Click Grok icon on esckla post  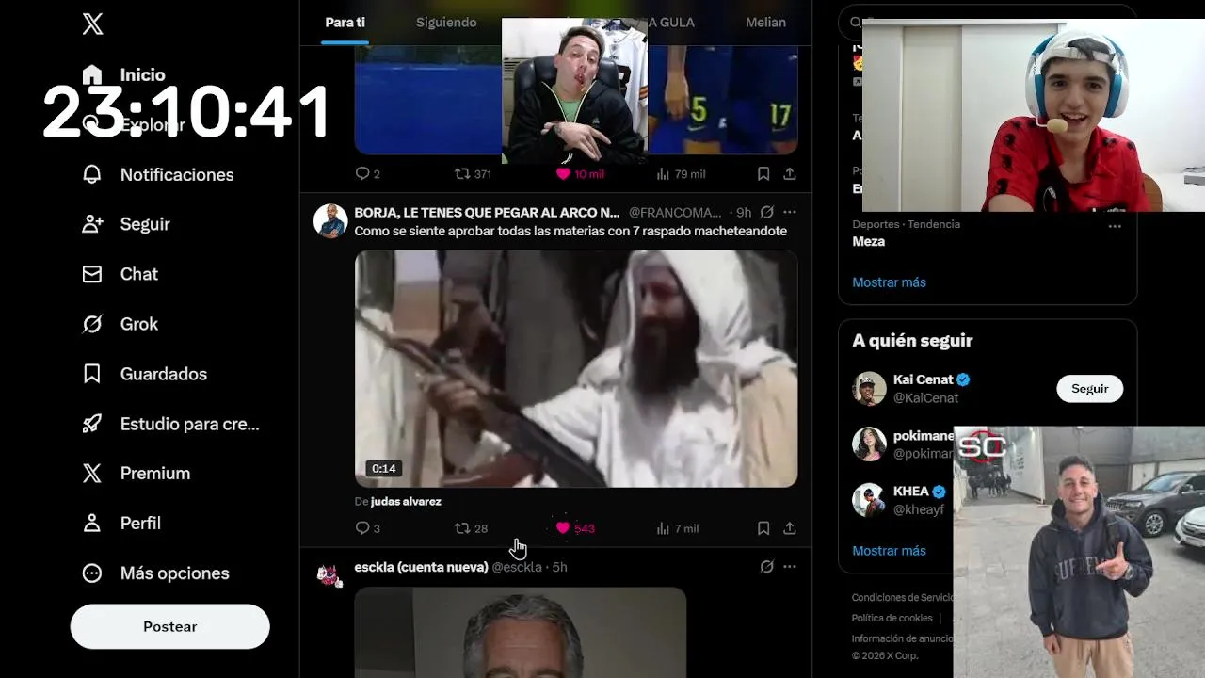[x=767, y=567]
